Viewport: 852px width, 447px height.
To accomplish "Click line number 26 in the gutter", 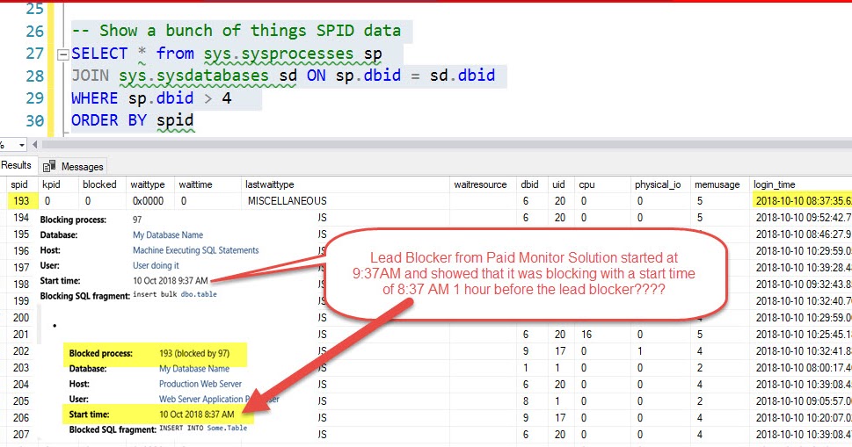I will tap(35, 32).
